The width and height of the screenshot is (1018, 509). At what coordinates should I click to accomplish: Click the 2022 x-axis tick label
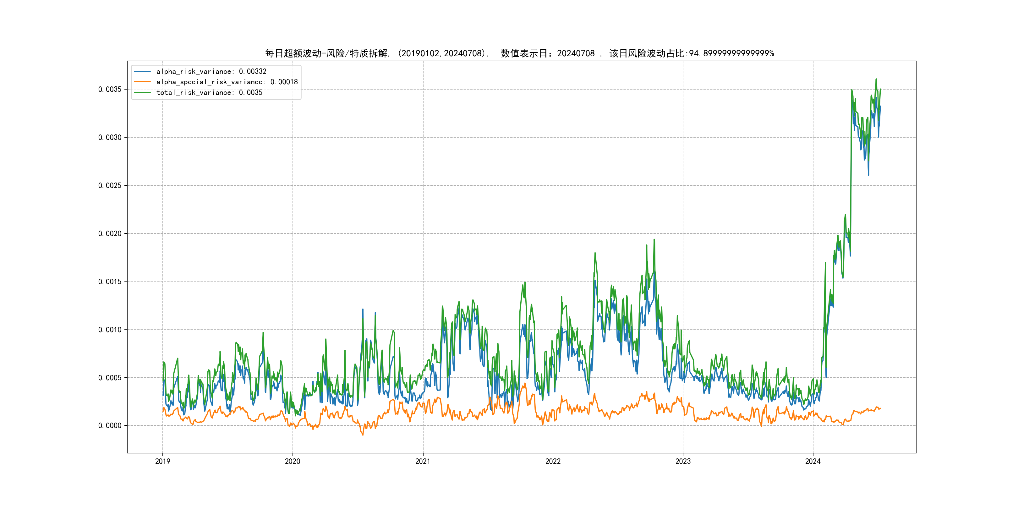553,461
